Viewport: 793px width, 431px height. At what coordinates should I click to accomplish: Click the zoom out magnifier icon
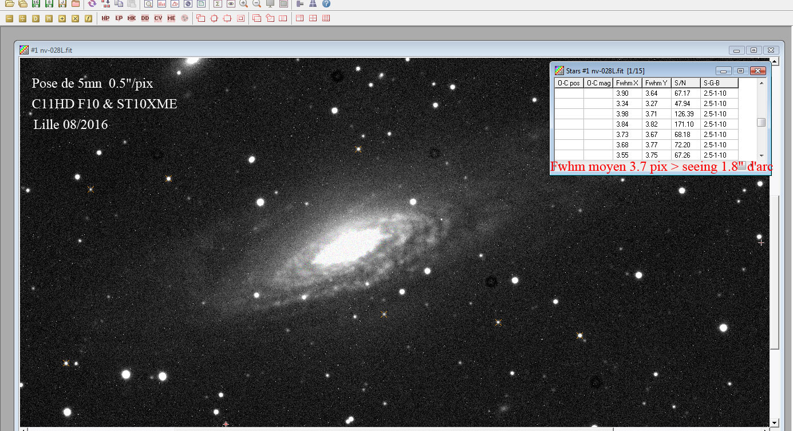tap(257, 3)
